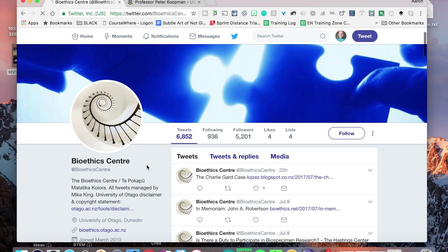The width and height of the screenshot is (448, 252).
Task: Click the puzzle pieces header banner
Action: [x=222, y=83]
